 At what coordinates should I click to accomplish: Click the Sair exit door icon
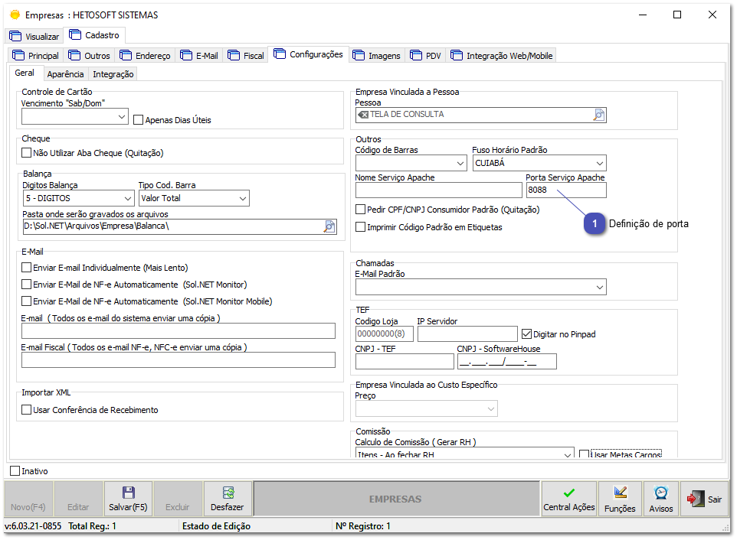[x=694, y=499]
